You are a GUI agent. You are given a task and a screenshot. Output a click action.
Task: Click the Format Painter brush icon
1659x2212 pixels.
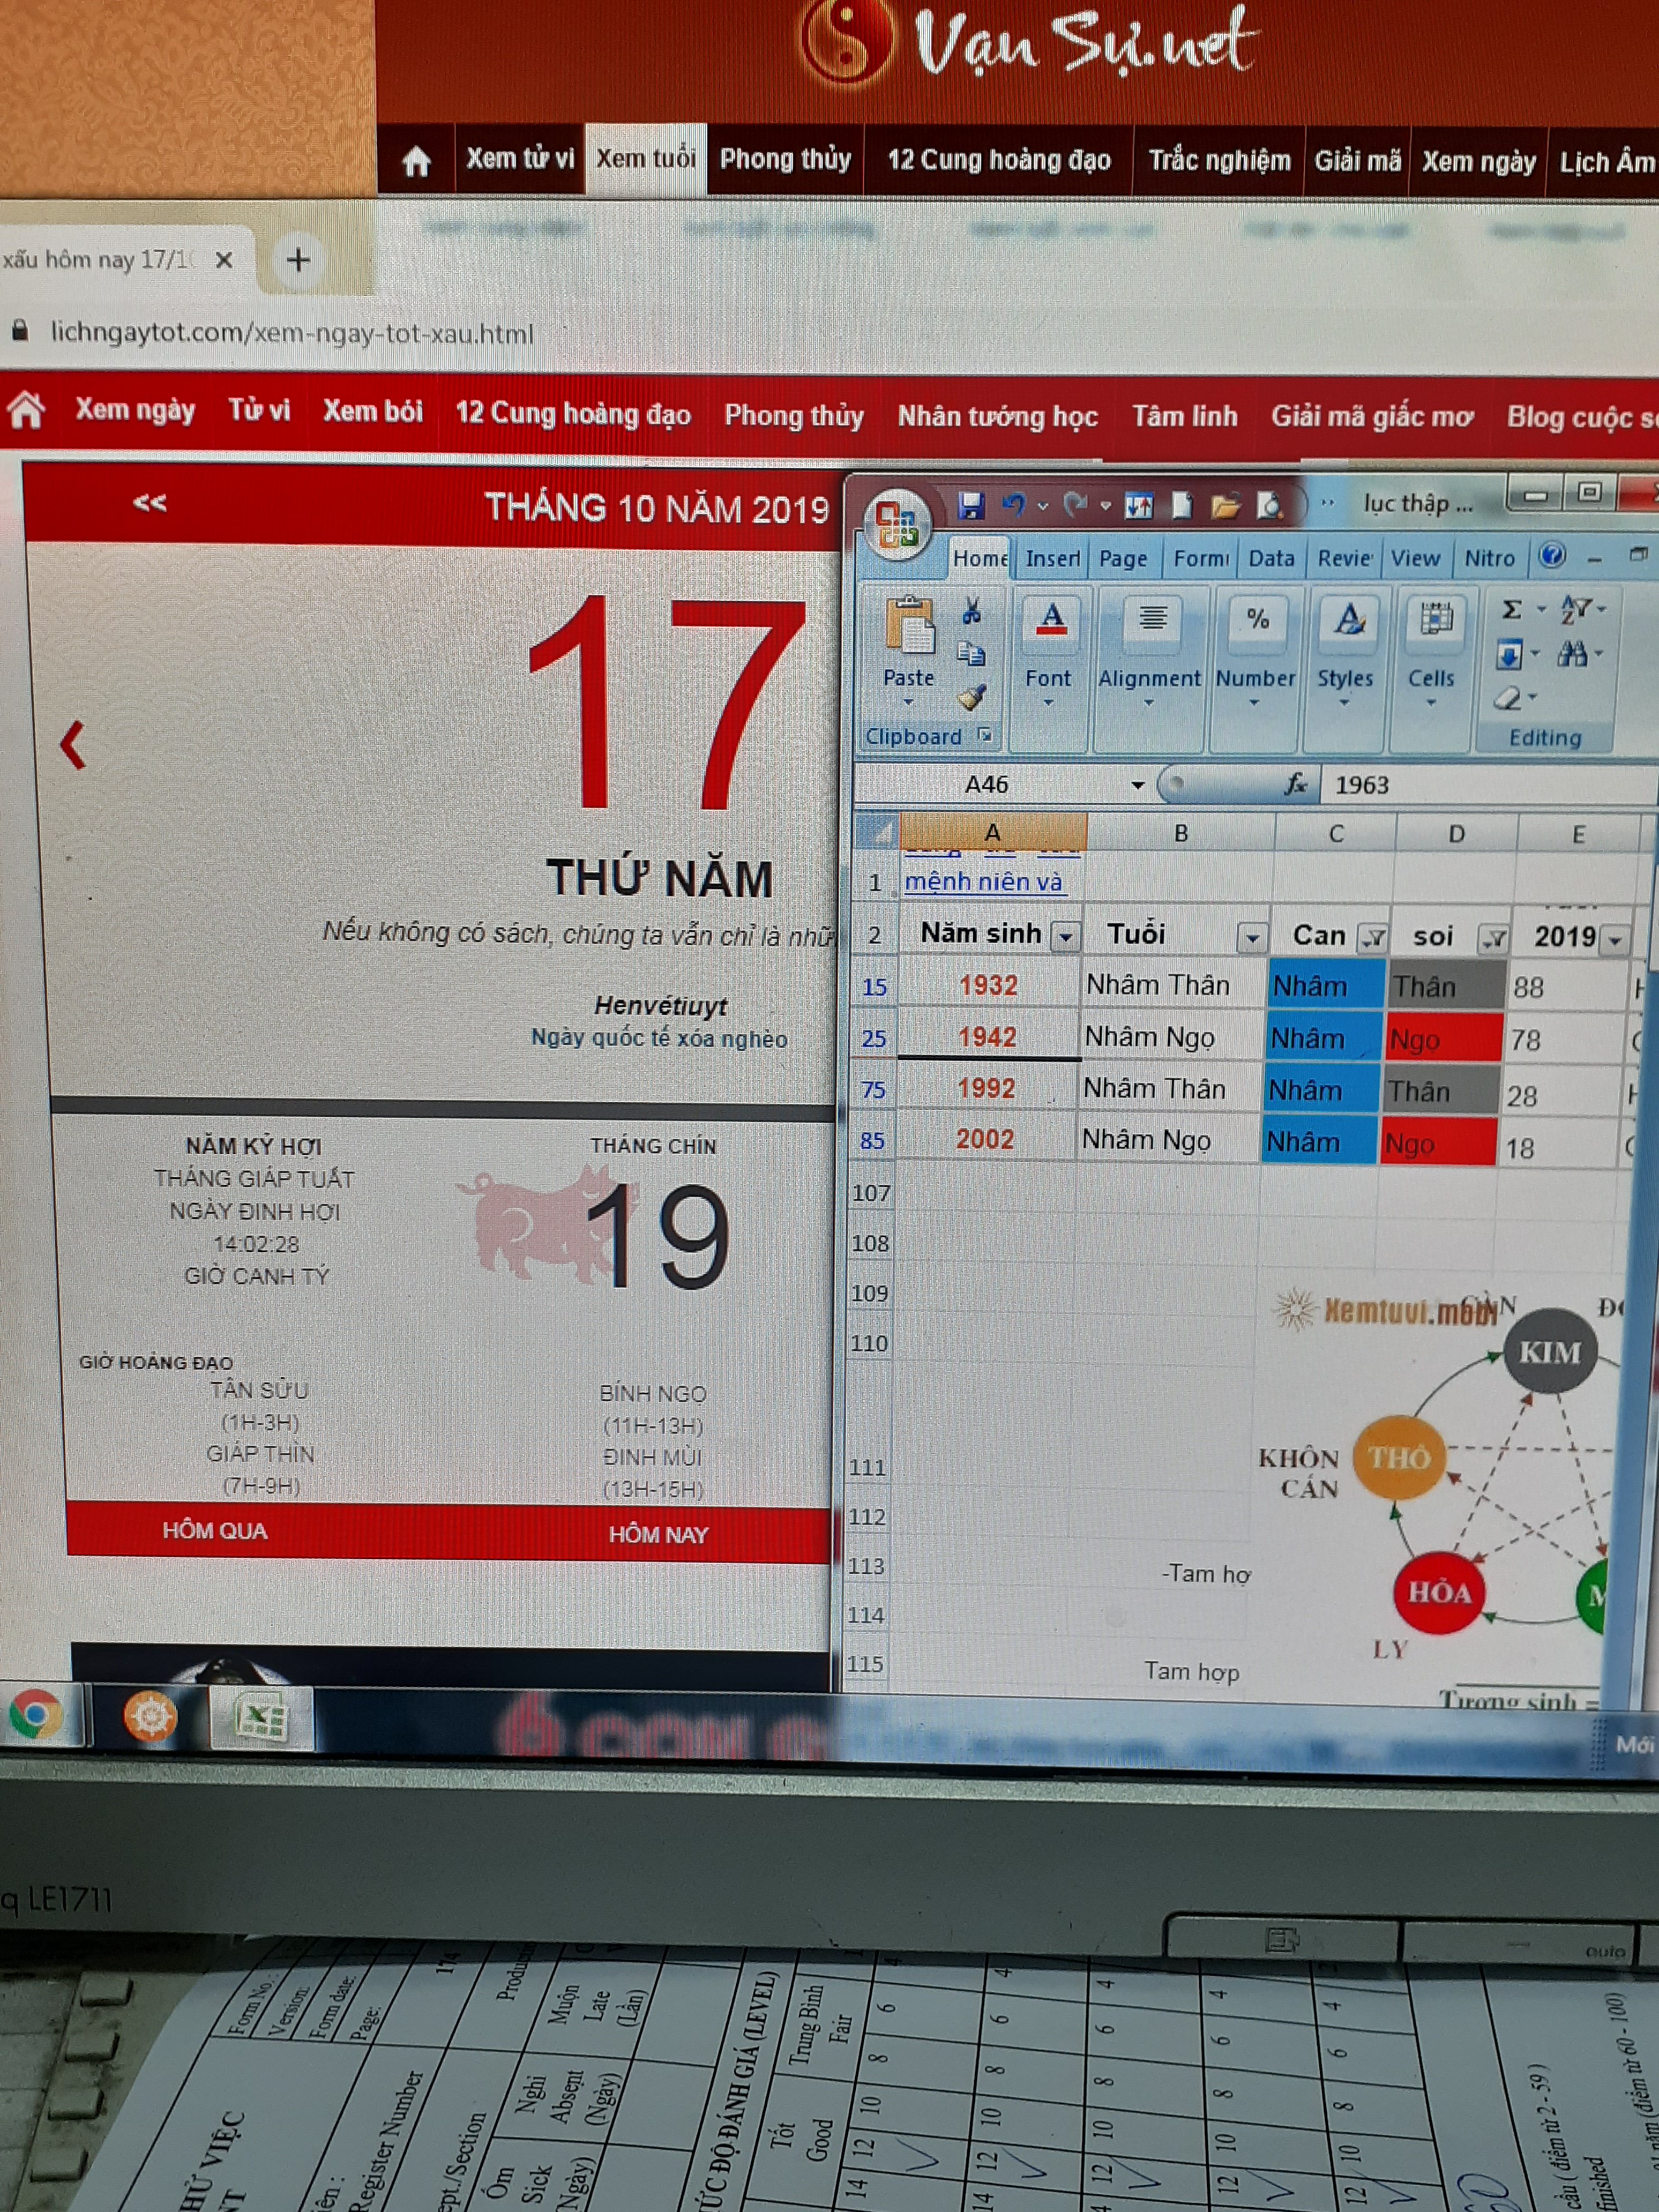click(971, 697)
